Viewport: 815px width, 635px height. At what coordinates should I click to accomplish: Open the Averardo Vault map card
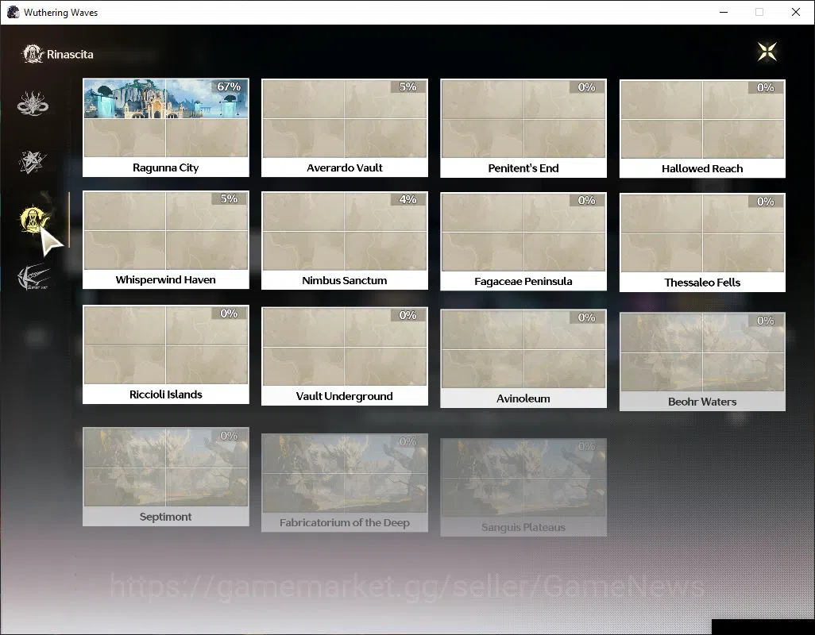pos(345,128)
